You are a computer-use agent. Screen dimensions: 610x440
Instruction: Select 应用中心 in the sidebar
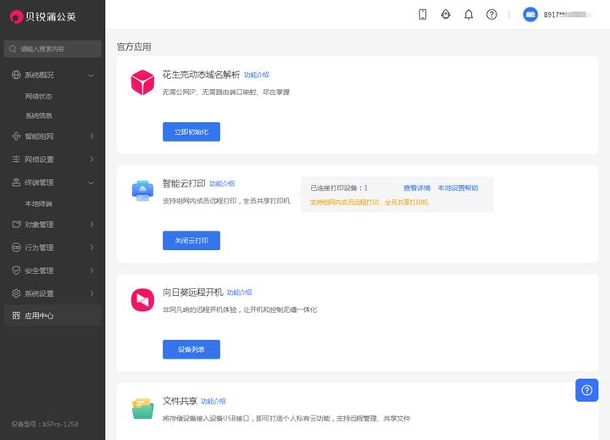click(52, 315)
